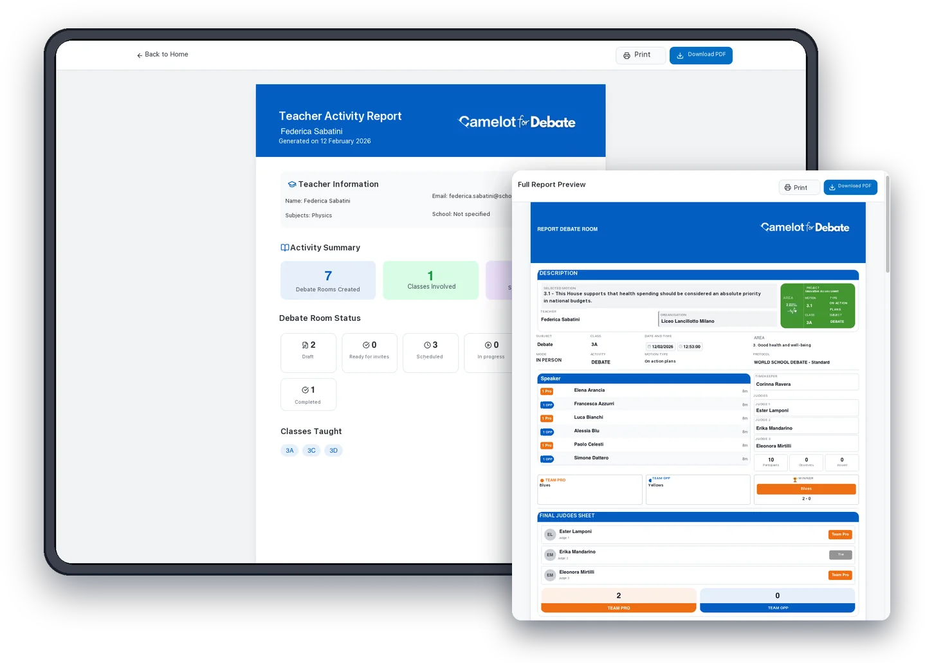Select the 3A class chip under Classes Taught

click(289, 451)
